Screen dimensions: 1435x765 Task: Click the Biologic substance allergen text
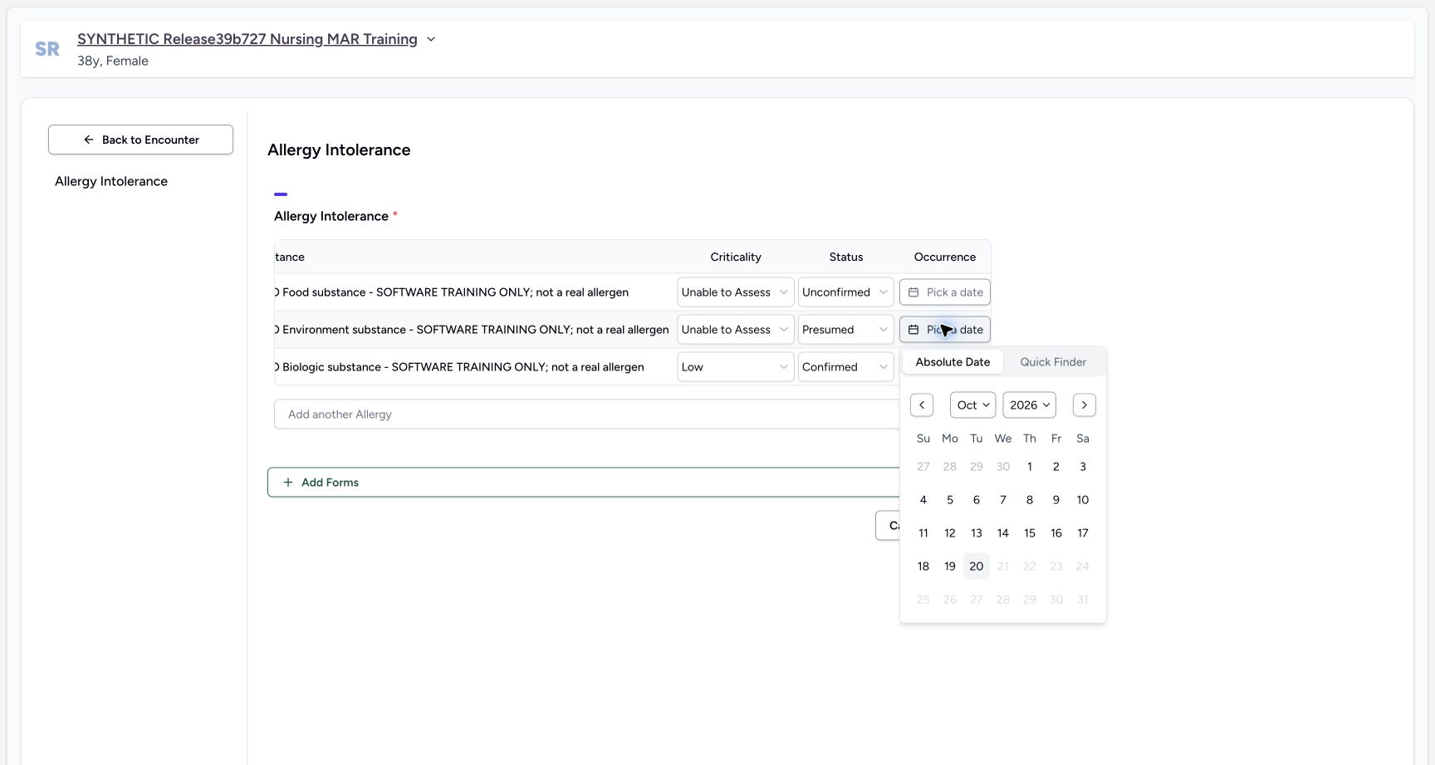pyautogui.click(x=460, y=367)
